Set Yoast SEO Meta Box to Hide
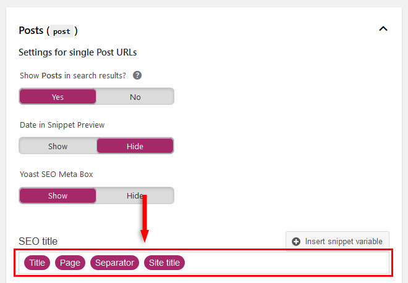Screen dimensions: 408x283 click(135, 195)
